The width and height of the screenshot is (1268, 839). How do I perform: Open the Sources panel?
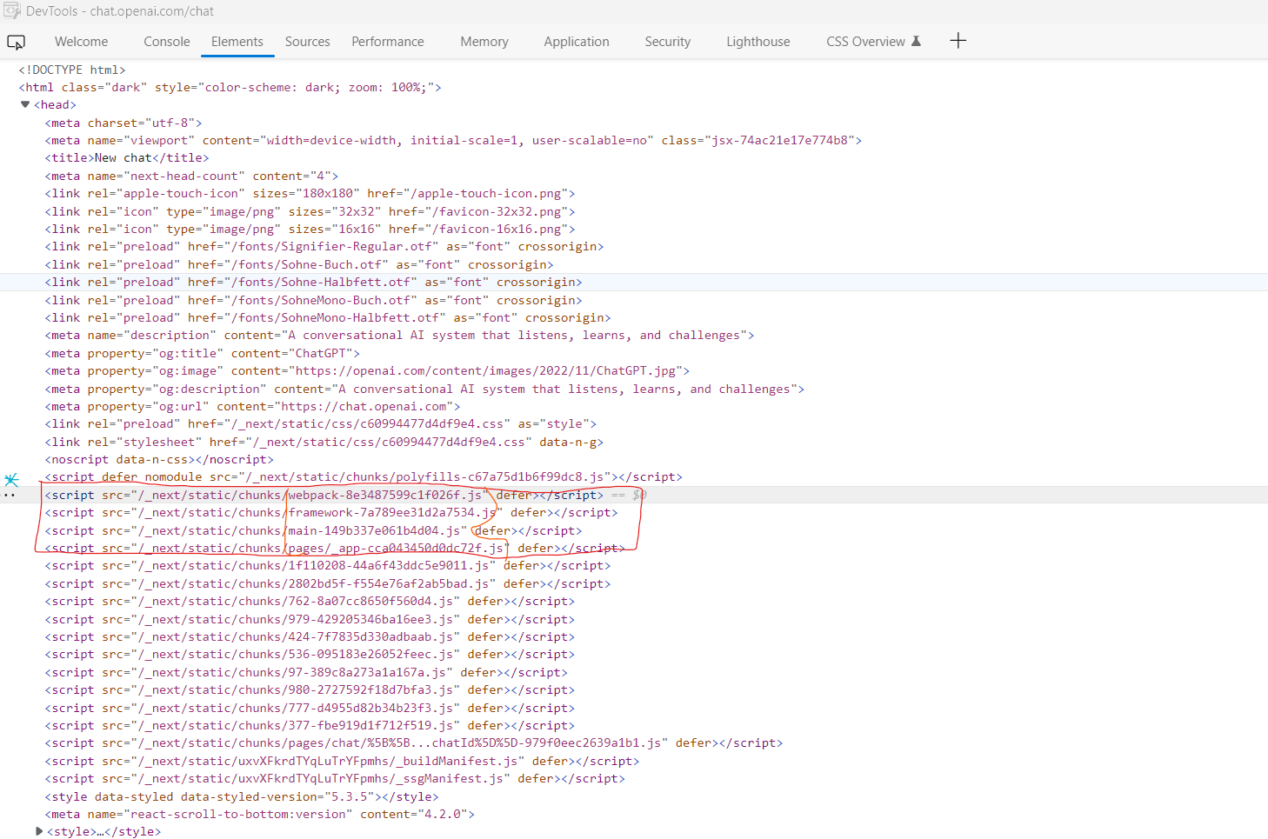pos(307,41)
